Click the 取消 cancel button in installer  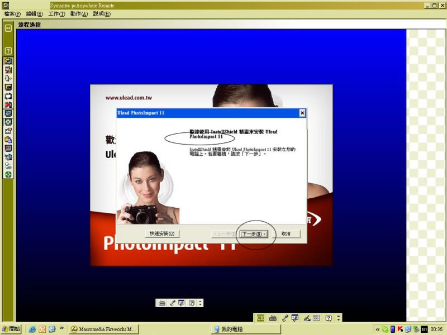(x=286, y=234)
